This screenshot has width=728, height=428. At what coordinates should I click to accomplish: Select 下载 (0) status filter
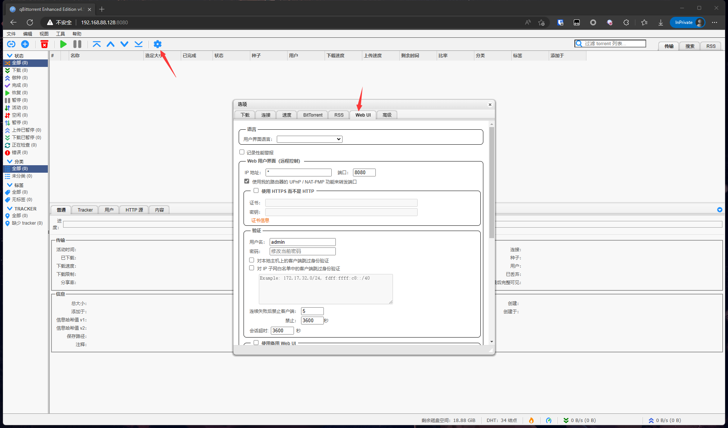point(25,70)
